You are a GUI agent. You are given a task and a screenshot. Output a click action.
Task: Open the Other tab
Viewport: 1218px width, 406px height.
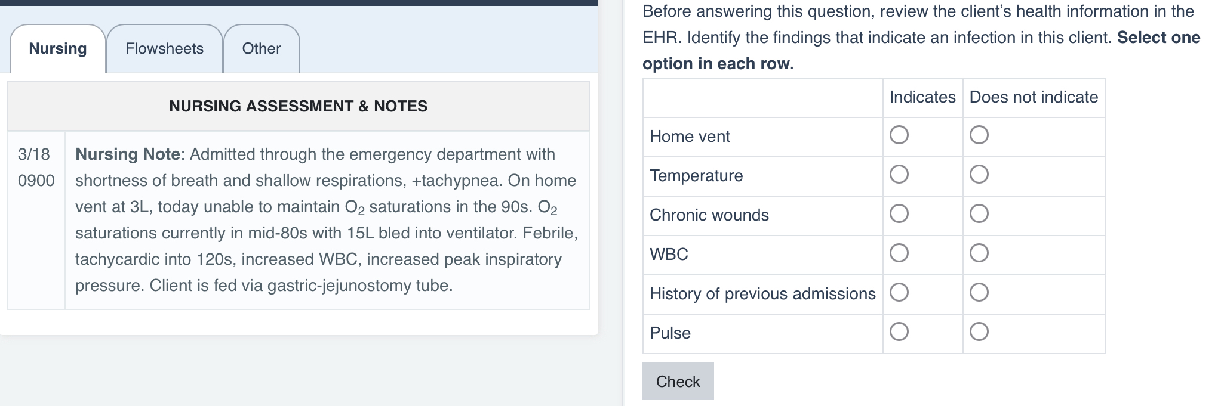click(261, 49)
